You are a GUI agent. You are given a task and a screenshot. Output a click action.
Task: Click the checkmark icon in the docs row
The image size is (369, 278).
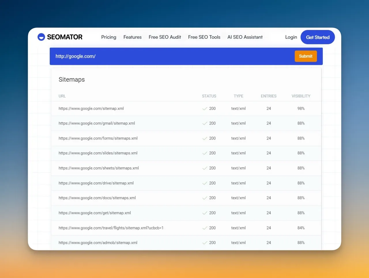click(x=205, y=198)
